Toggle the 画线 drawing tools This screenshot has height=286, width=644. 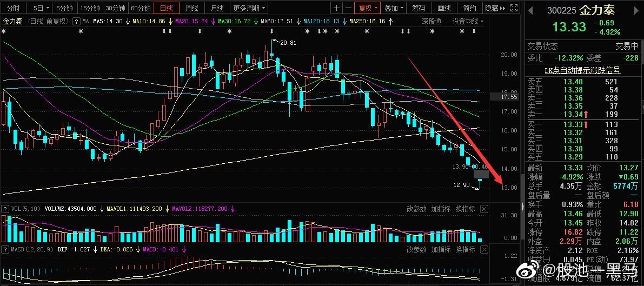click(x=444, y=8)
